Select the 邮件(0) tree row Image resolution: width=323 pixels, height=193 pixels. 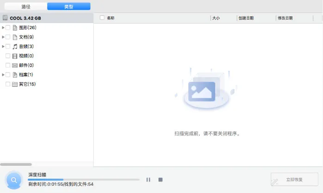point(47,65)
